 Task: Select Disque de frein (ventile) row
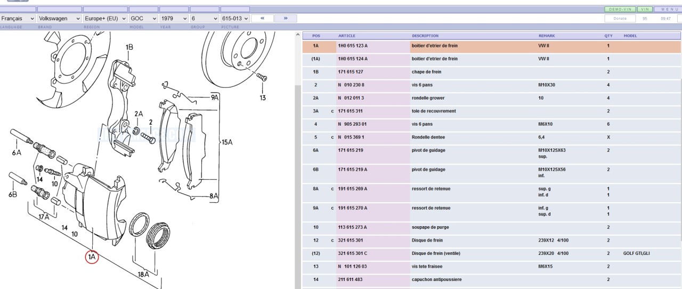[491, 253]
